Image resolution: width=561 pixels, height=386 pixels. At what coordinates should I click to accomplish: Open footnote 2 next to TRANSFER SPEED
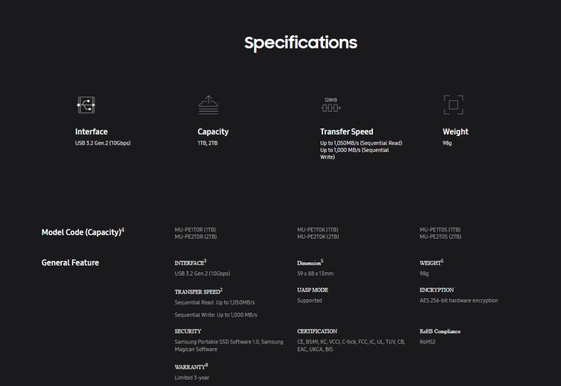pos(221,289)
